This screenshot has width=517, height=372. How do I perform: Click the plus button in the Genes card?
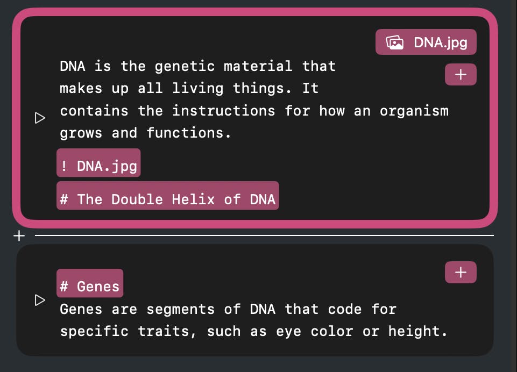pyautogui.click(x=461, y=273)
